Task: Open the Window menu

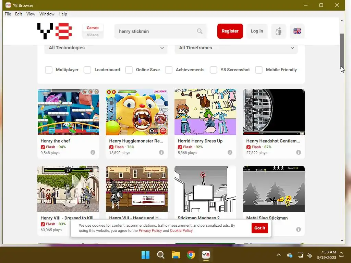Action: point(47,14)
